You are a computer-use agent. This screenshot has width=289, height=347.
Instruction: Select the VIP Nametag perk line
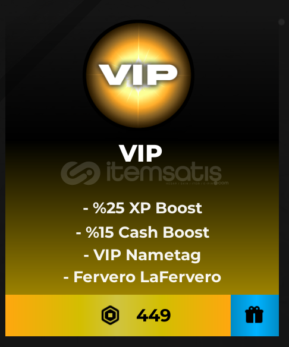[x=142, y=255]
